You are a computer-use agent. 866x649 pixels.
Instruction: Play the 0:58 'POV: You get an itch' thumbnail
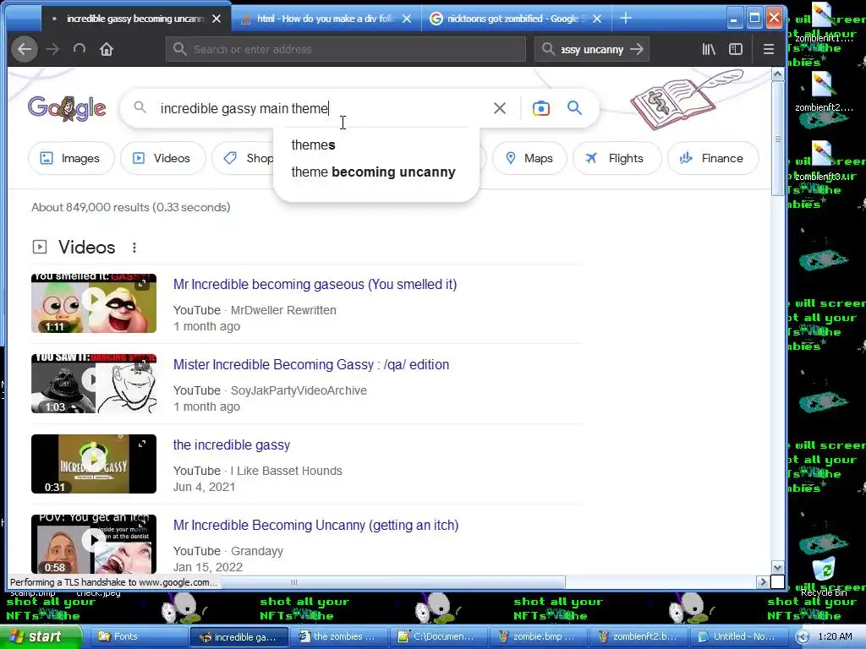tap(94, 544)
